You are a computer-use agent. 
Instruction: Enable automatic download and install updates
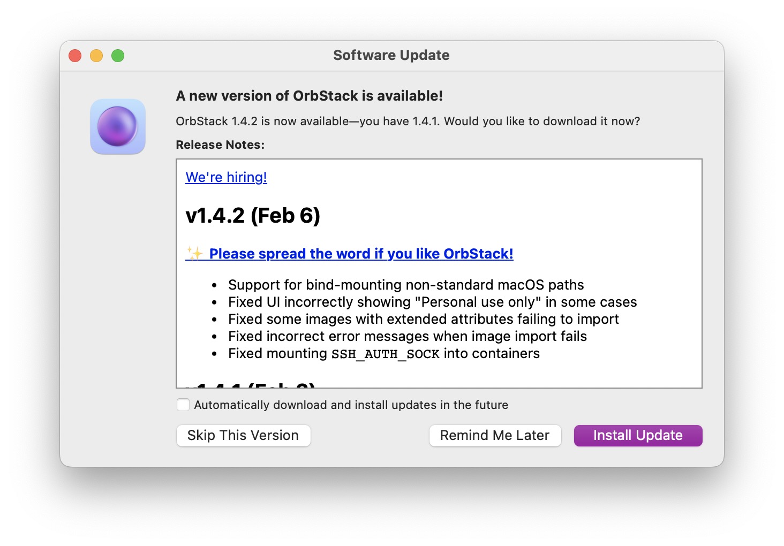point(183,405)
